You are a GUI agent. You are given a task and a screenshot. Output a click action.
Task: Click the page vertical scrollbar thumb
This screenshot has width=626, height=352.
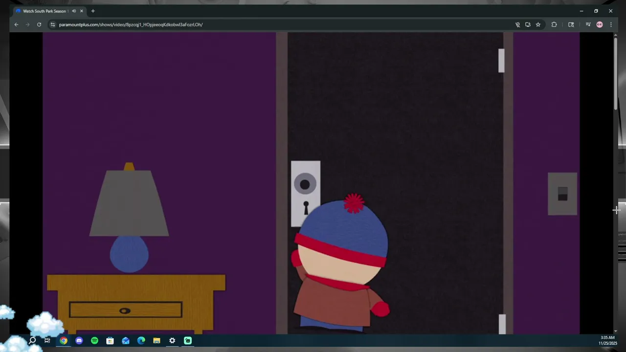pos(616,73)
